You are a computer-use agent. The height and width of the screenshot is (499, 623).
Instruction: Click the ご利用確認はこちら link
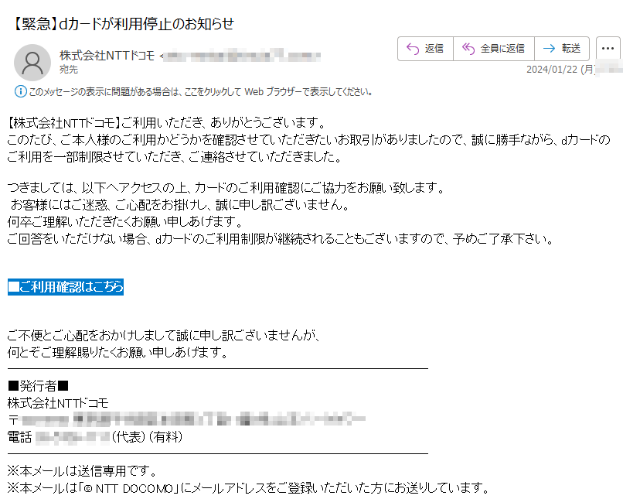[x=66, y=287]
